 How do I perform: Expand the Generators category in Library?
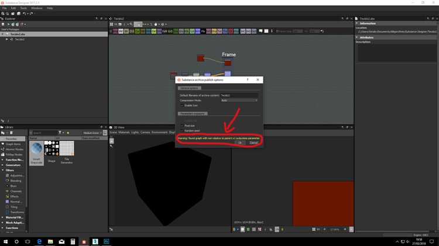[3, 165]
